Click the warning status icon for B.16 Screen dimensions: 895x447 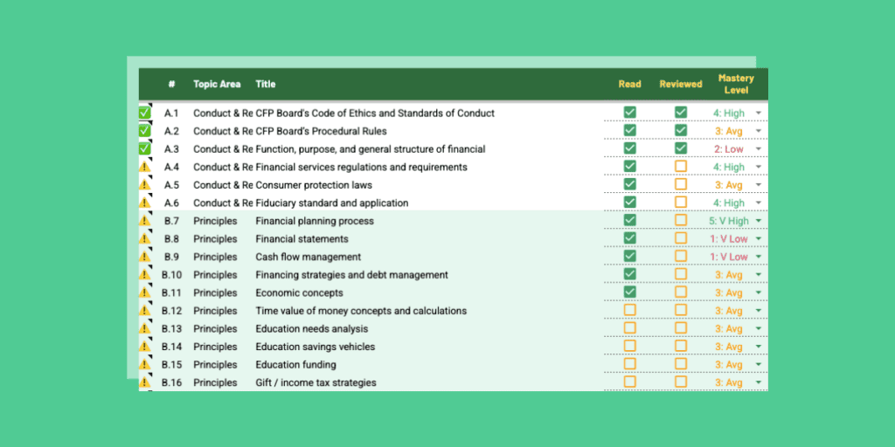coord(144,382)
